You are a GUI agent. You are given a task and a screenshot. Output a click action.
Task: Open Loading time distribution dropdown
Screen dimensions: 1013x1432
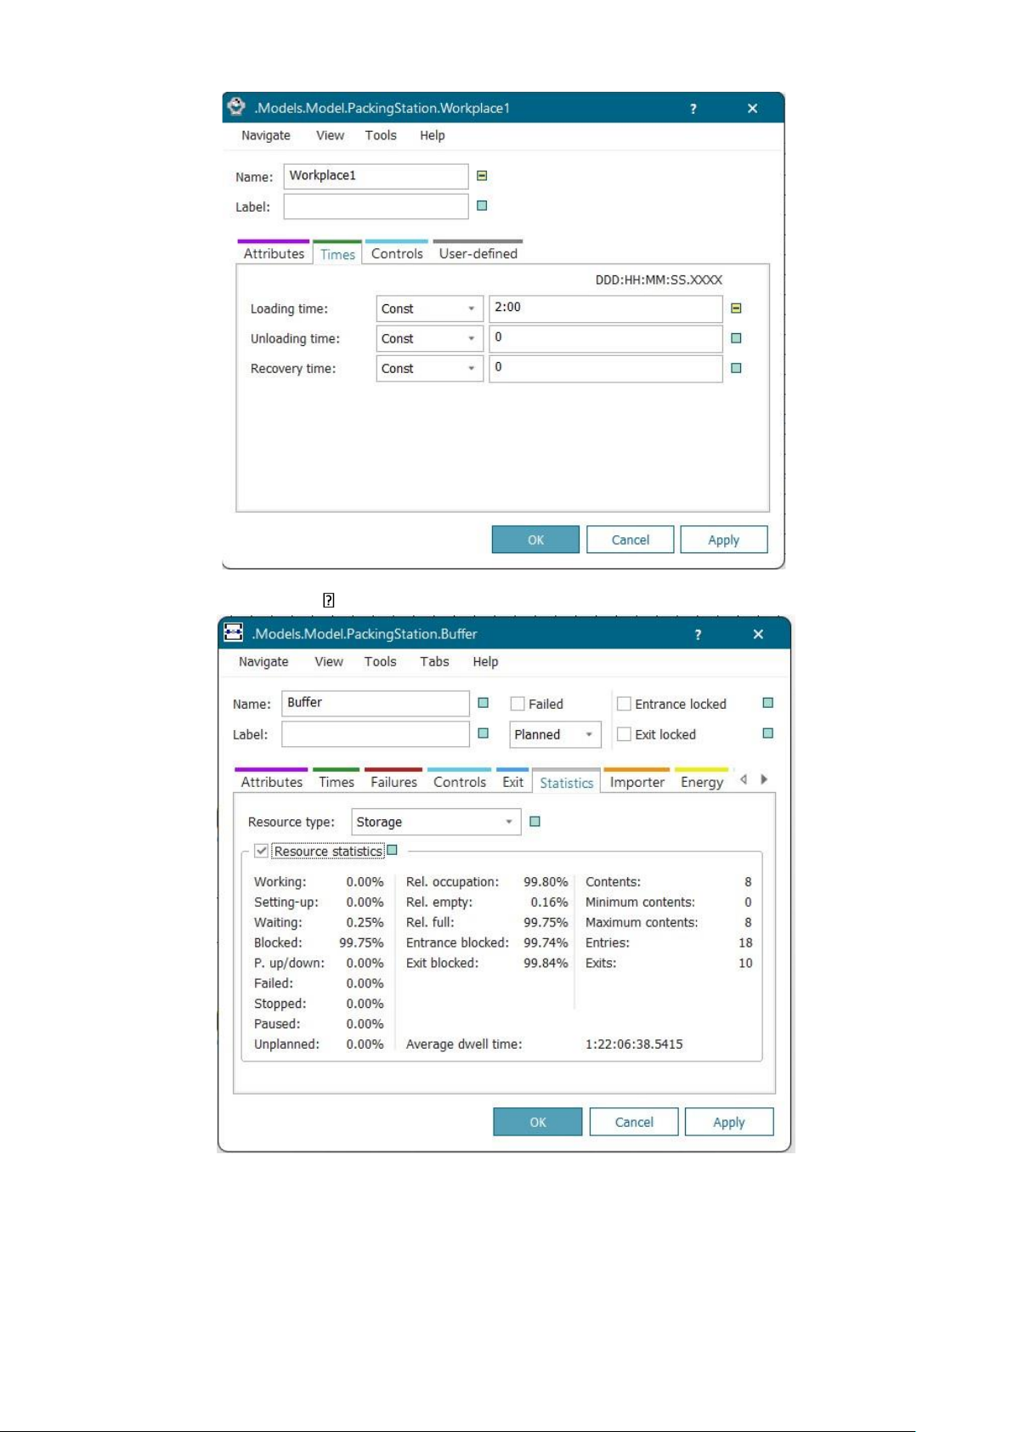pyautogui.click(x=429, y=308)
